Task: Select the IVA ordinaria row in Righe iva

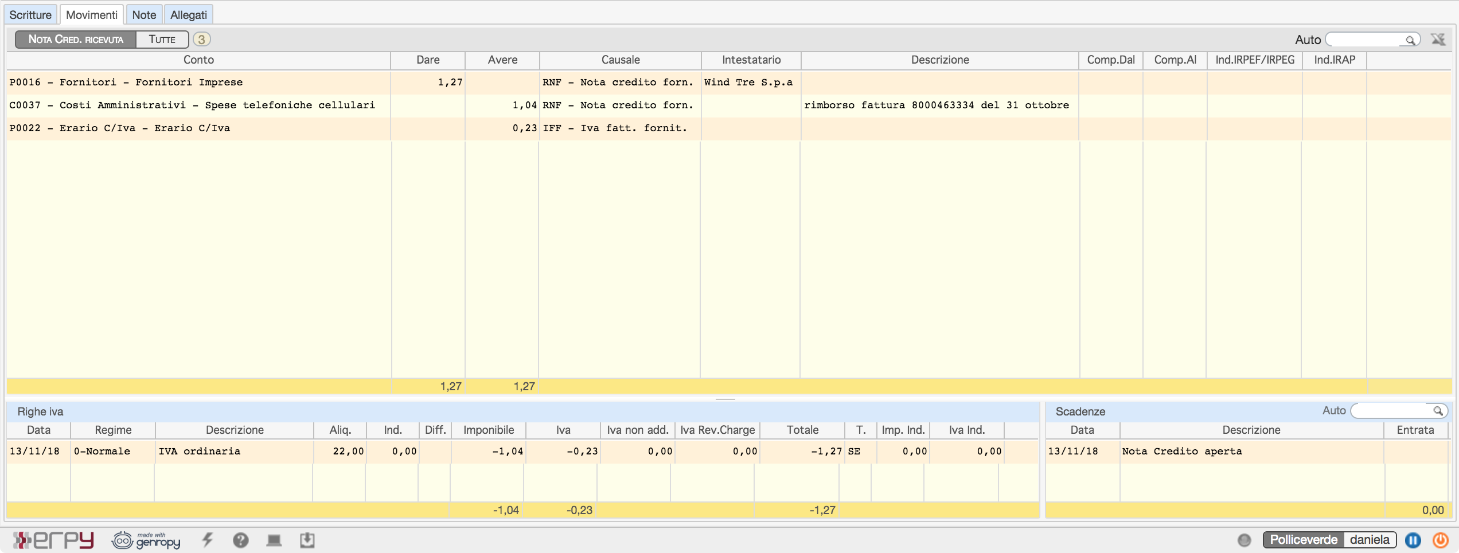Action: (522, 452)
